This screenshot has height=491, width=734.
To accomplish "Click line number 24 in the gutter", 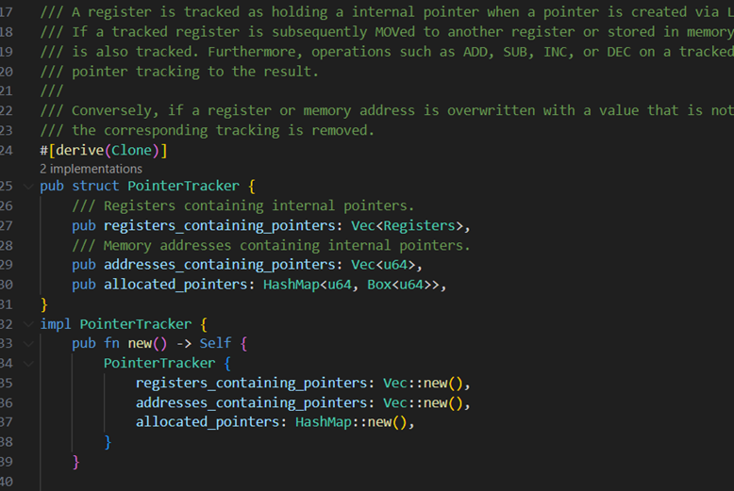I will click(x=8, y=151).
